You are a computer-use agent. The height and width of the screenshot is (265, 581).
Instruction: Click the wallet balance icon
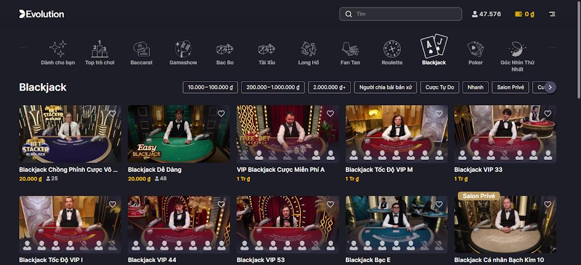[519, 14]
